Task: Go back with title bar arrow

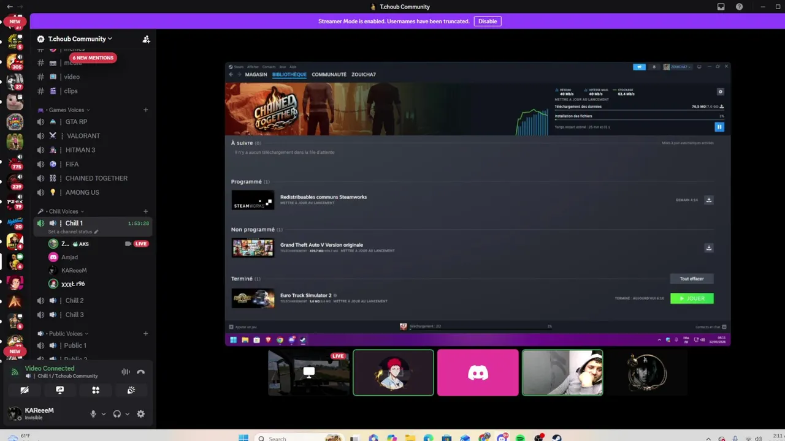Action: [9, 7]
